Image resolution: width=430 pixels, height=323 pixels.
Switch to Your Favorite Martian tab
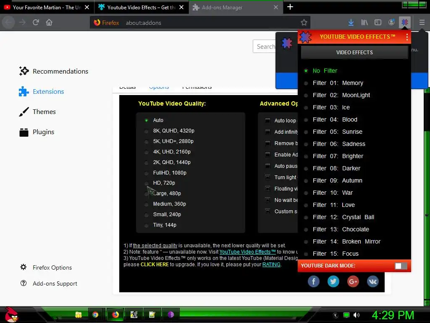[x=47, y=7]
